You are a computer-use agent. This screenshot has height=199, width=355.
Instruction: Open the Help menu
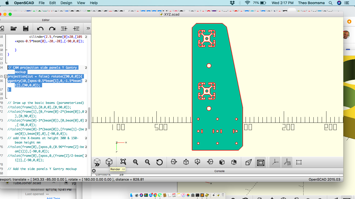click(94, 3)
